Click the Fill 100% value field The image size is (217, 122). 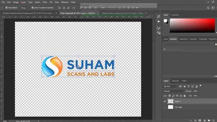(x=195, y=96)
